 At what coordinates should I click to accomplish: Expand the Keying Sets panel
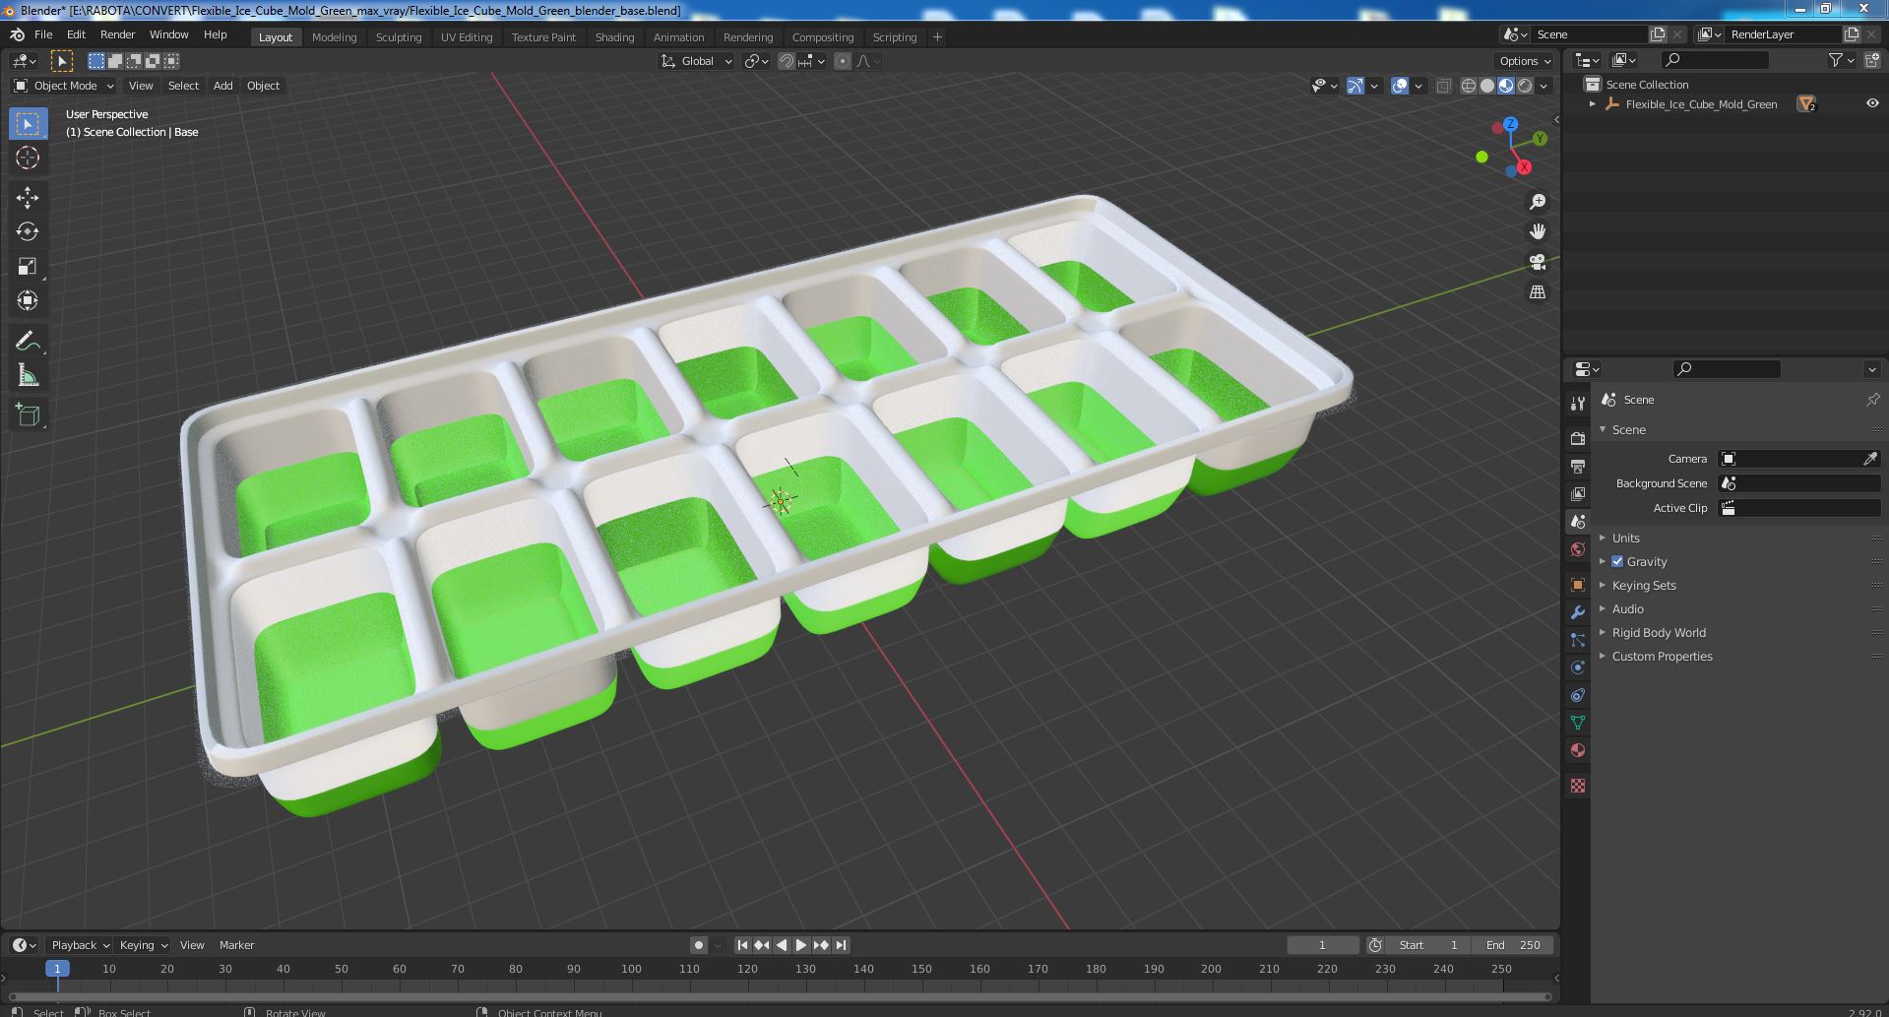coord(1643,585)
